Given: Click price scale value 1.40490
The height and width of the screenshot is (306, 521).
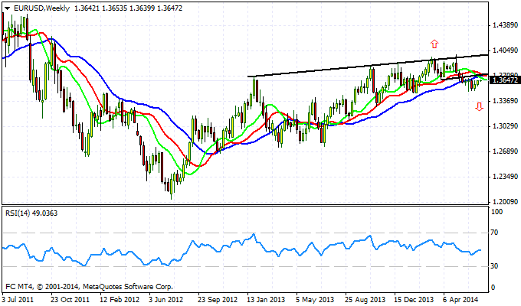Looking at the screenshot, I should coord(506,50).
